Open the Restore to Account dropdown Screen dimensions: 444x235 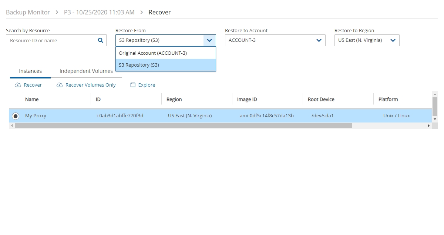click(x=319, y=40)
